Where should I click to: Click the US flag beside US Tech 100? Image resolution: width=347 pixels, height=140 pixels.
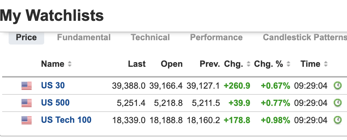[x=27, y=120]
